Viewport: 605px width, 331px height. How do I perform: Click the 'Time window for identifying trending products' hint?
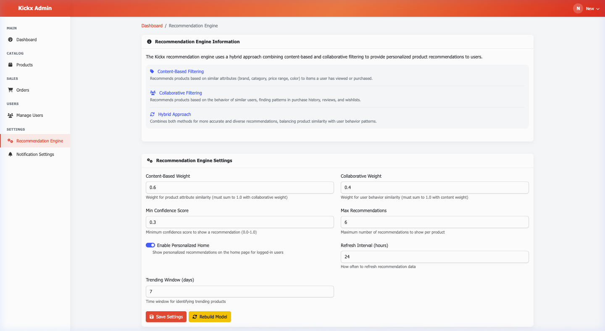(x=186, y=301)
